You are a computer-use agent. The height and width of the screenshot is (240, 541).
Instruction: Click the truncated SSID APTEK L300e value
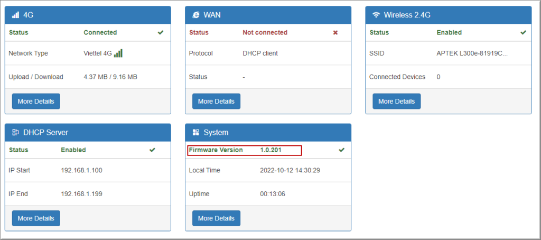[x=472, y=53]
